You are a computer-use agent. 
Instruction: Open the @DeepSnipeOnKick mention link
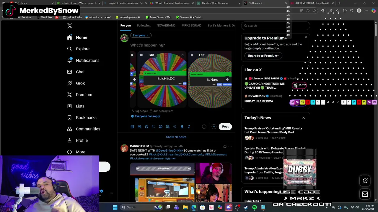(170, 150)
